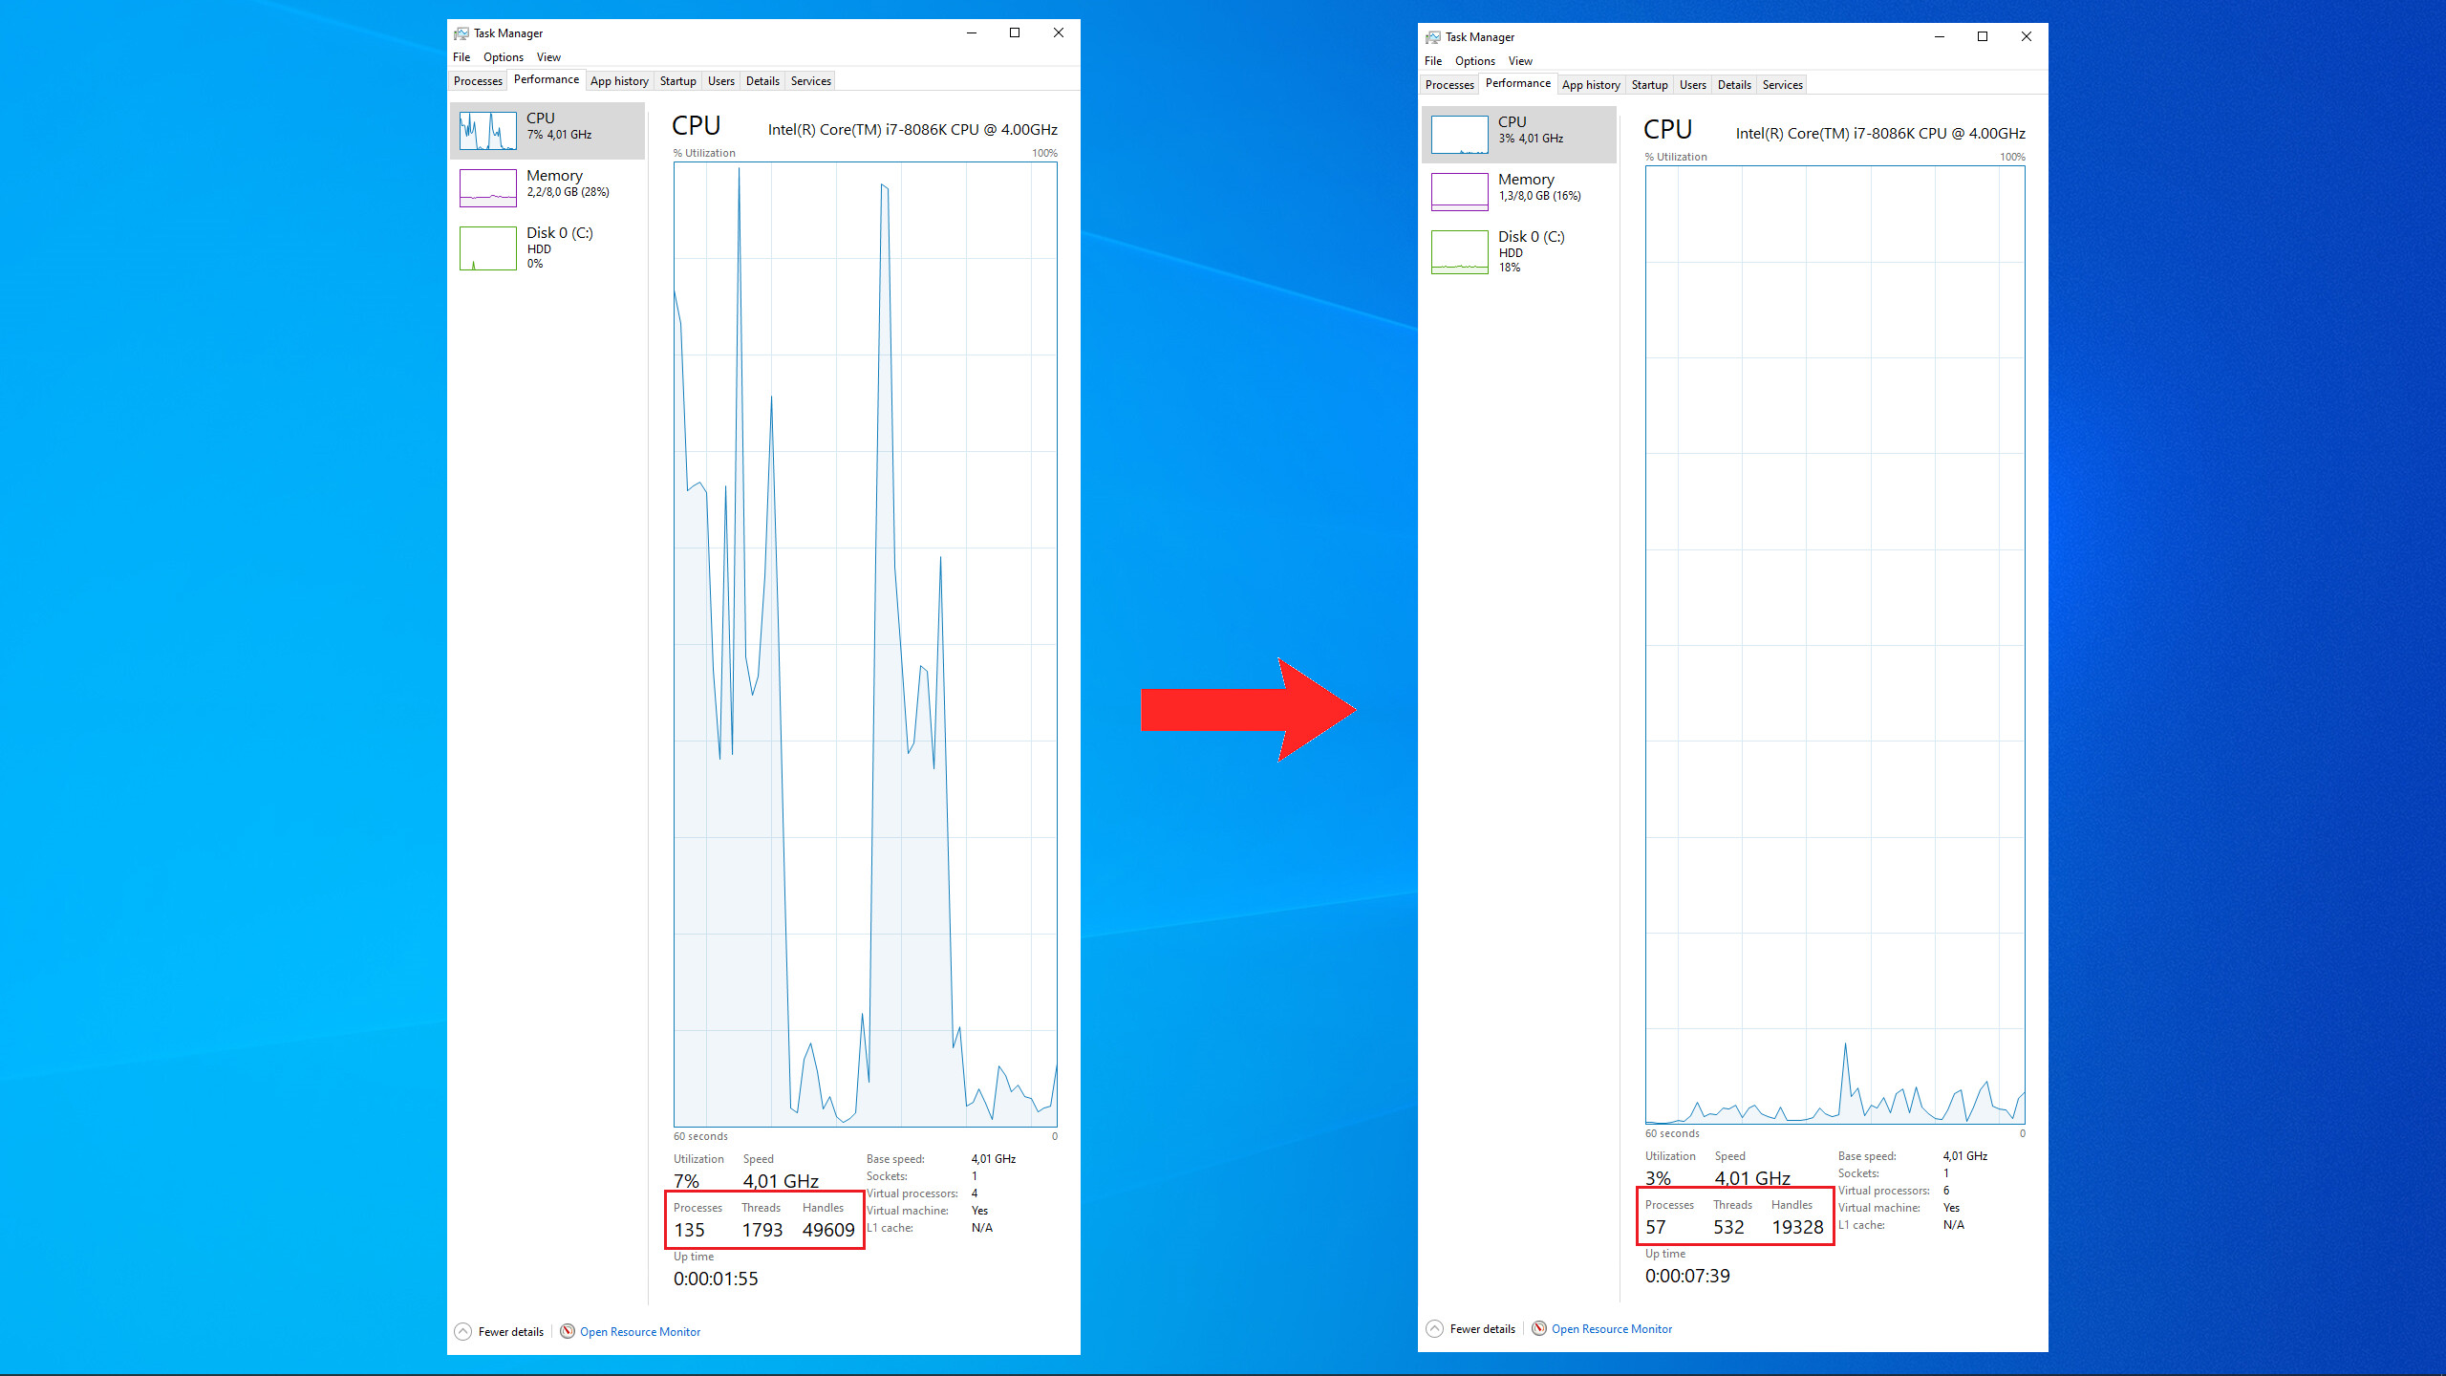Click the left Task Manager title icon

(461, 33)
